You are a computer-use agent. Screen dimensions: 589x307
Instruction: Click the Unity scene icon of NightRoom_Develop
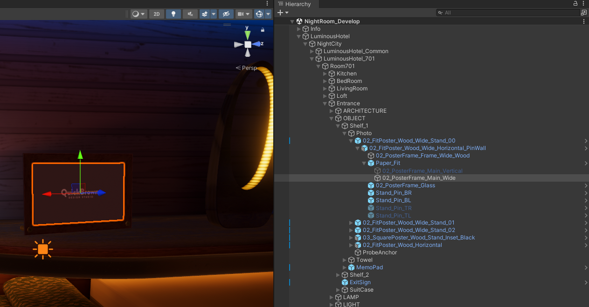[299, 21]
